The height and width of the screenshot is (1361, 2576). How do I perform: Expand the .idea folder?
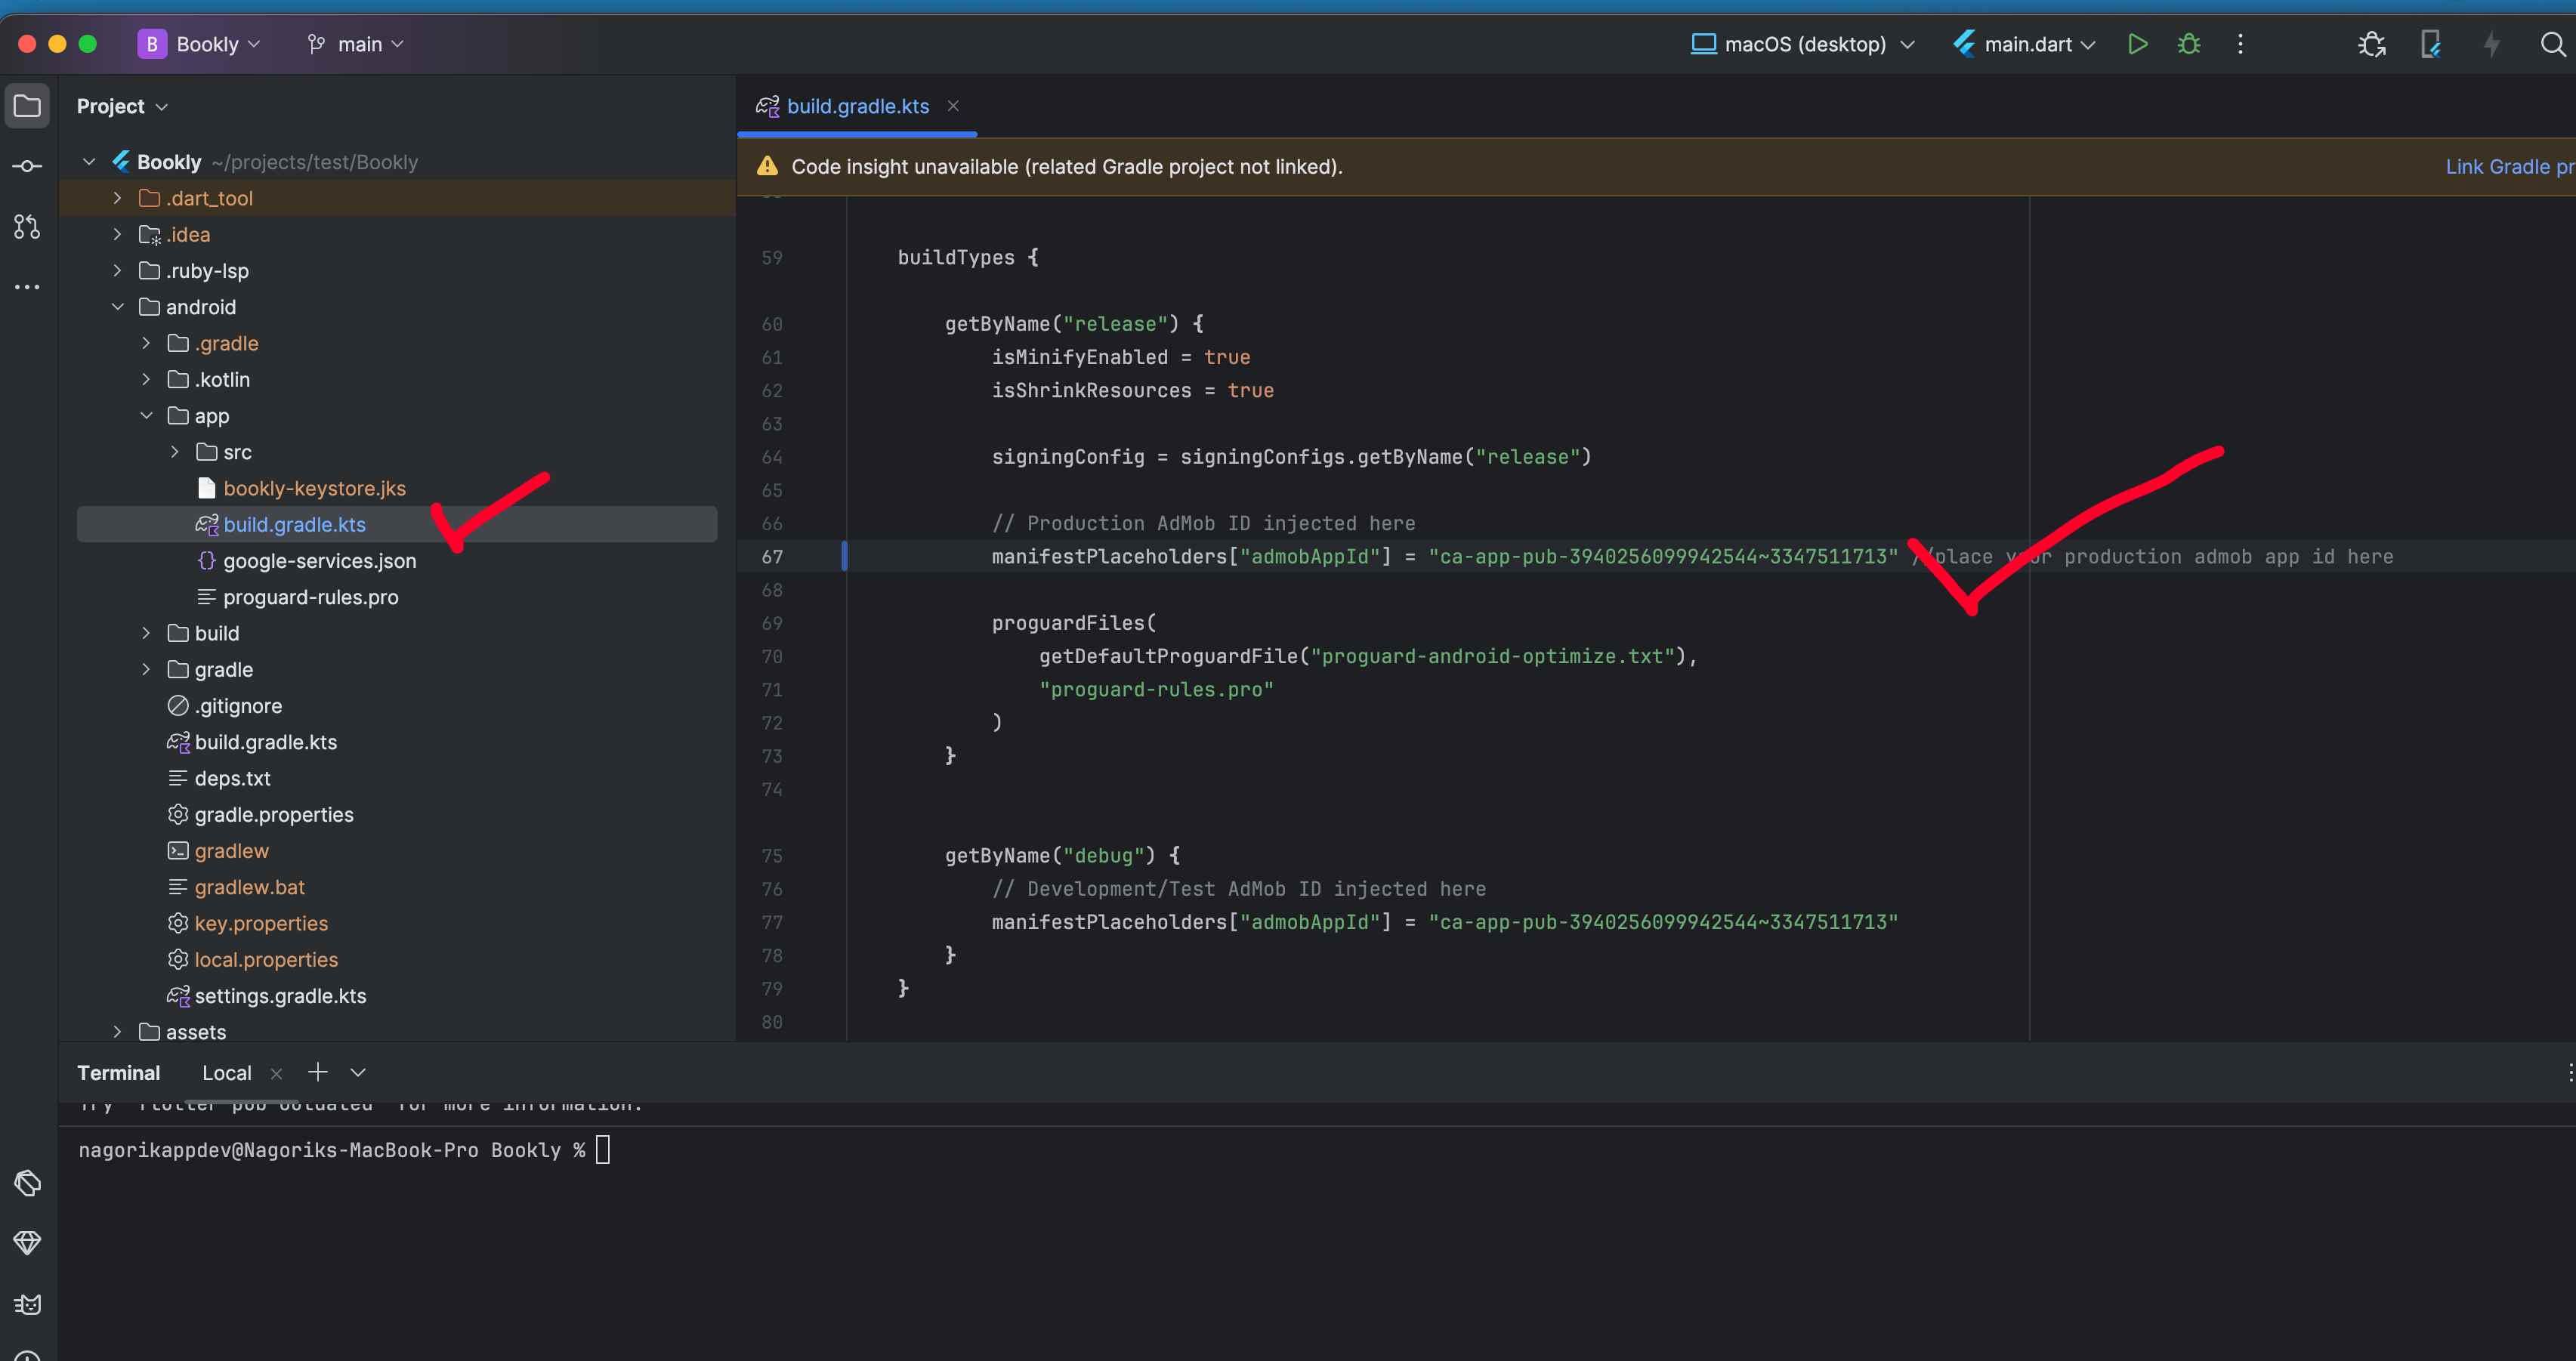(117, 234)
